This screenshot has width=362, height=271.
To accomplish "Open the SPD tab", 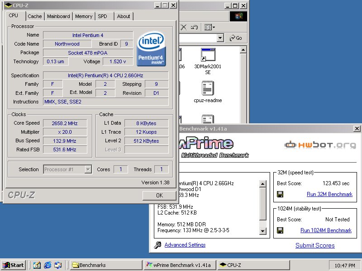I will coord(103,16).
